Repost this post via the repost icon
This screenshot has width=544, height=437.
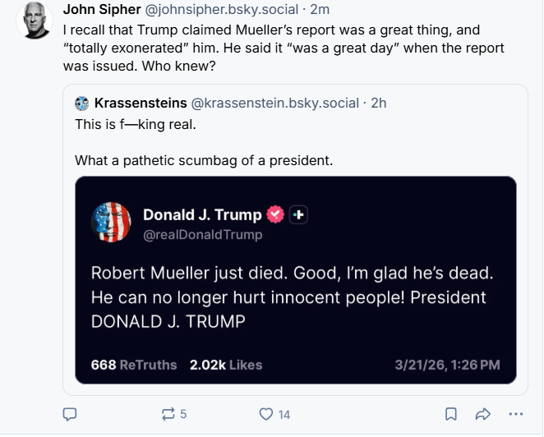coord(170,414)
